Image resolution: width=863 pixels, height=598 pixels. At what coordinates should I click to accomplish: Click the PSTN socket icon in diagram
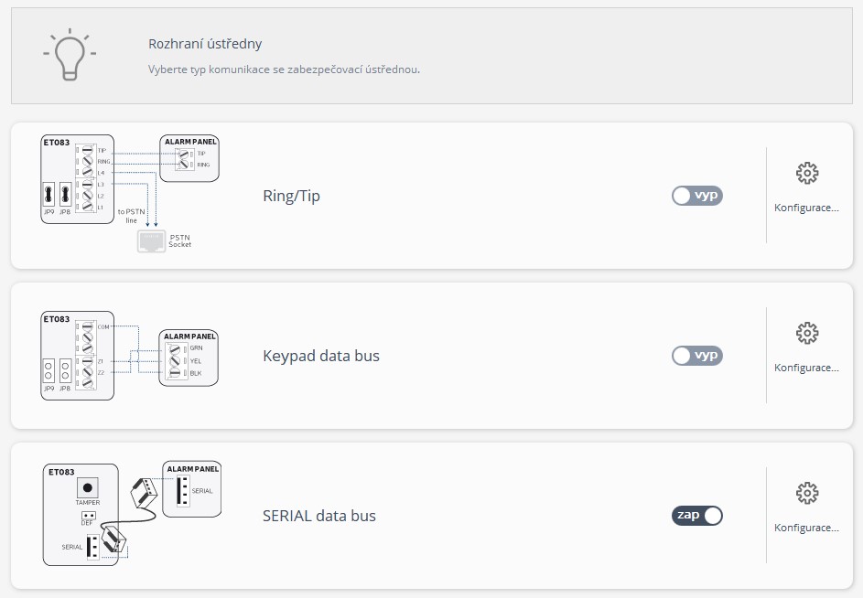[x=151, y=241]
